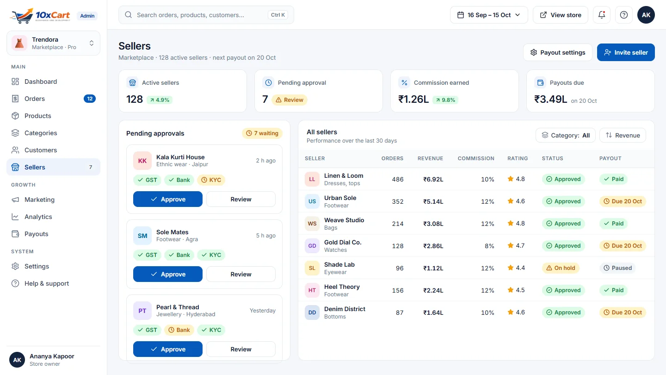This screenshot has height=375, width=666.
Task: Open Customers in the sidebar
Action: 53,150
